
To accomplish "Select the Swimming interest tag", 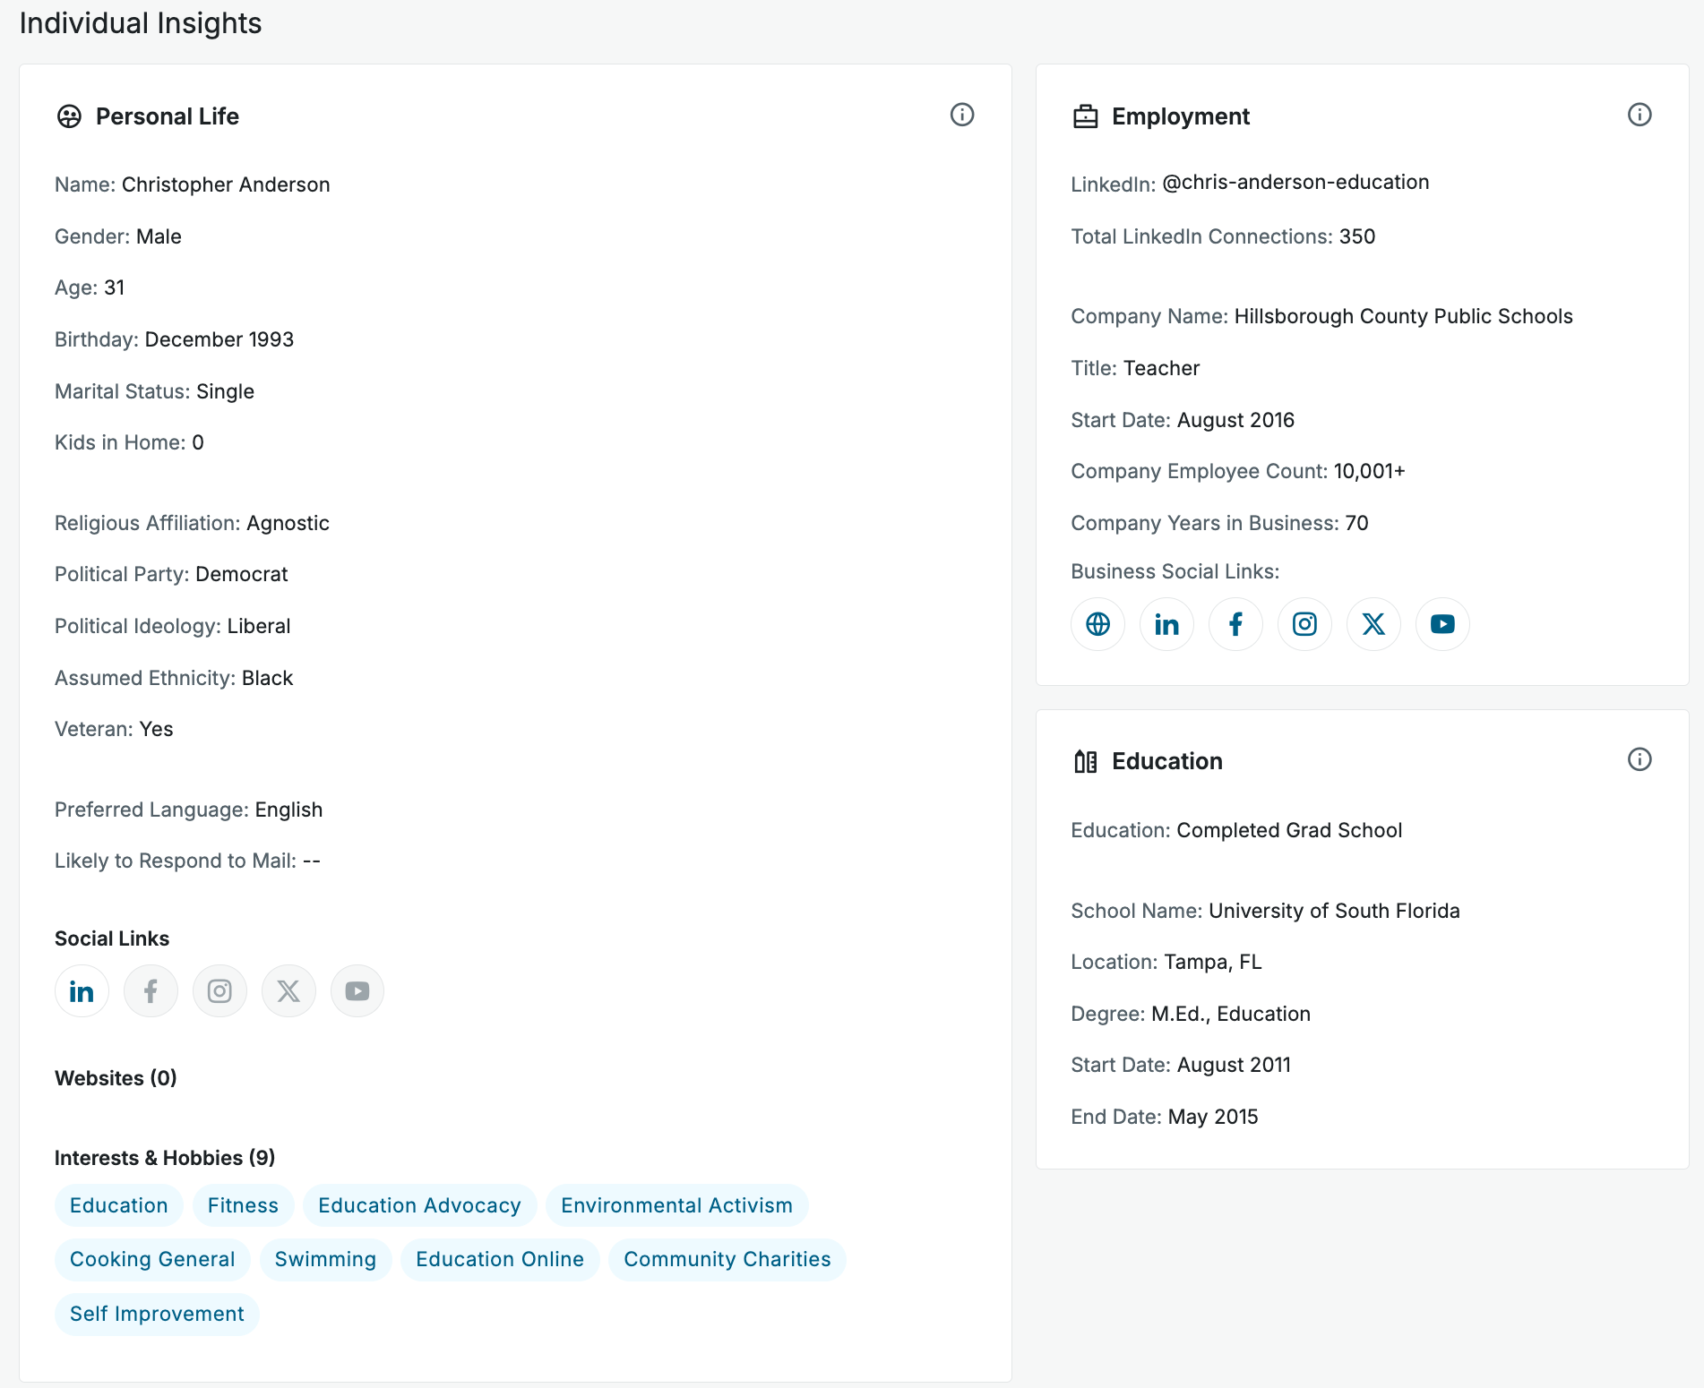I will (325, 1259).
